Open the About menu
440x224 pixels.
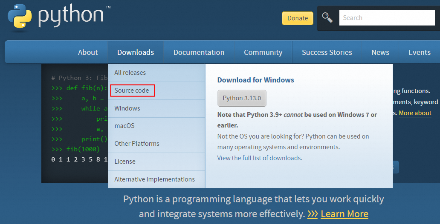coord(88,52)
